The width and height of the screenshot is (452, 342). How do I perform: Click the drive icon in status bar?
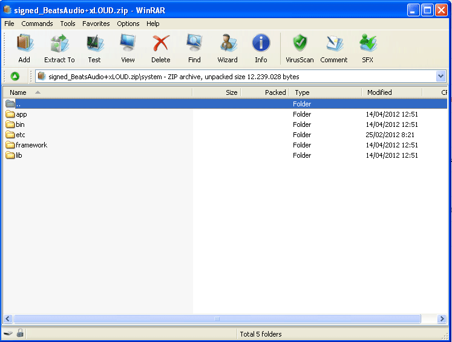[8, 334]
